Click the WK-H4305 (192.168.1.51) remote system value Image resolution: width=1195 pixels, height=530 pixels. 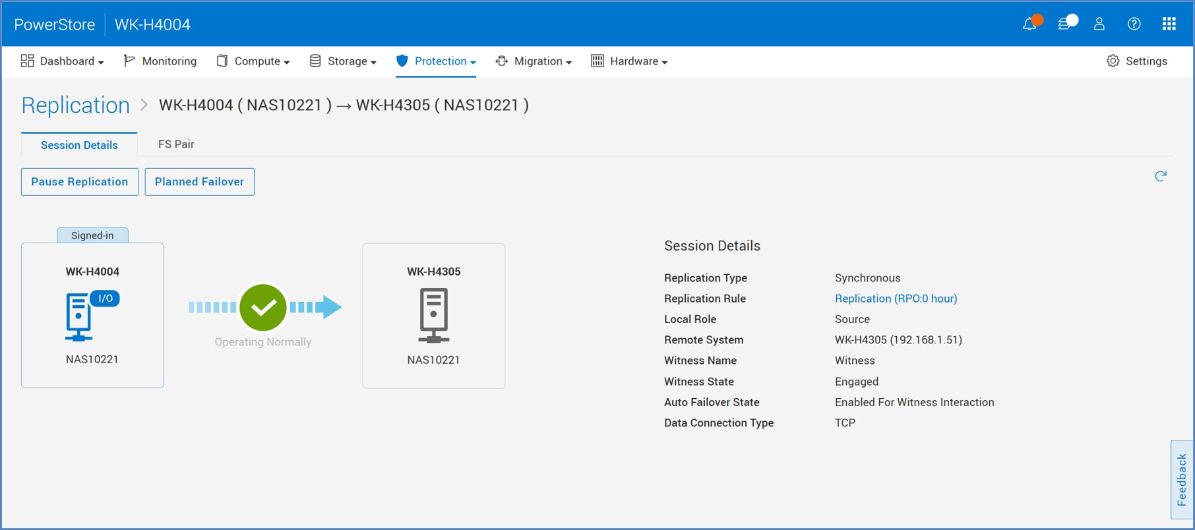(898, 340)
